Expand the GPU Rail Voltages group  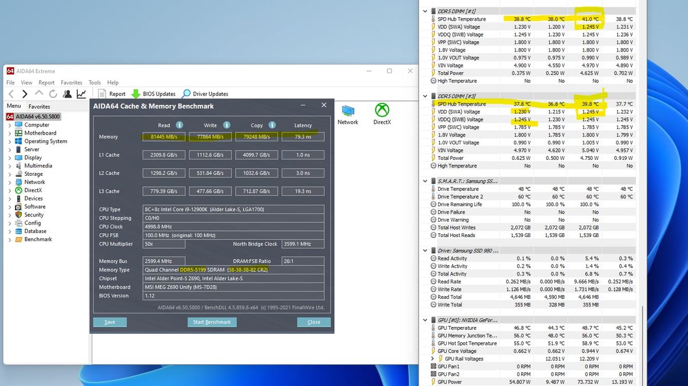(x=432, y=359)
